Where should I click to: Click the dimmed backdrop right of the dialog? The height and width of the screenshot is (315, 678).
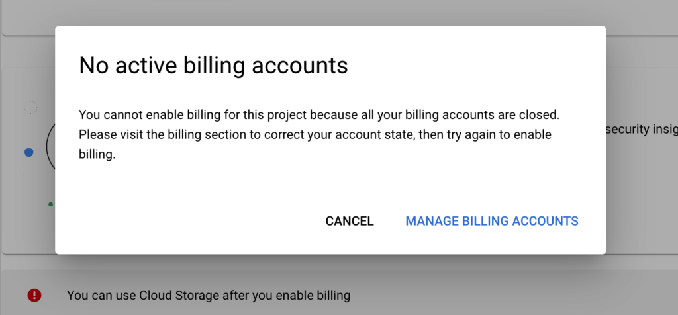tap(641, 199)
